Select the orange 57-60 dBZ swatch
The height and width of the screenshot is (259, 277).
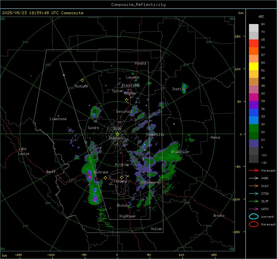[x=254, y=51]
